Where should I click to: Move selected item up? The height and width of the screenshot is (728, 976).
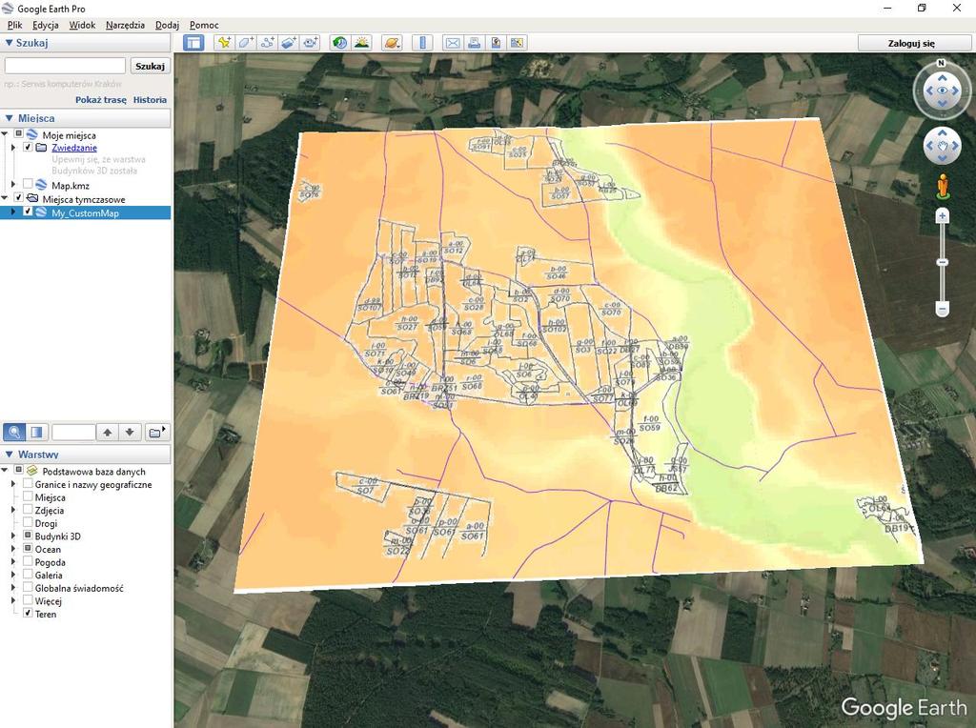[x=108, y=432]
